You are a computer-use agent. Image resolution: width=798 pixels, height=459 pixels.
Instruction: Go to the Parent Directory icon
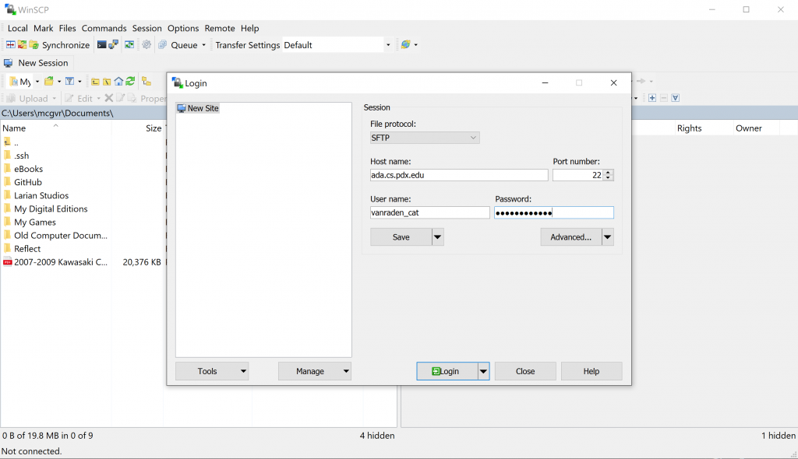tap(95, 82)
